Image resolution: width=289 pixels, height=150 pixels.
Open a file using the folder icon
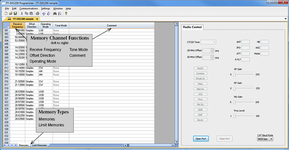click(x=11, y=13)
